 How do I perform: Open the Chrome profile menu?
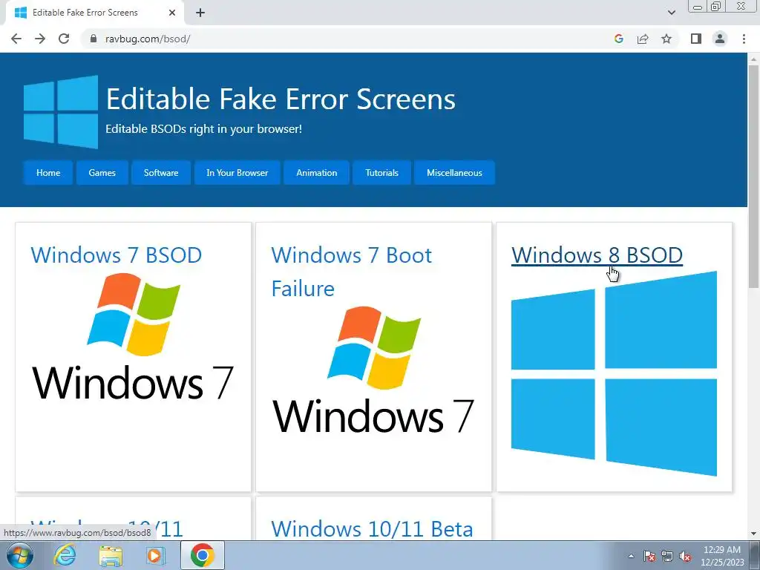click(x=720, y=39)
